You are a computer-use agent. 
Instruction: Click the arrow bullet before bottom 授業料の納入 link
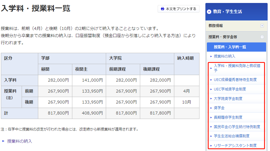pos(3,141)
